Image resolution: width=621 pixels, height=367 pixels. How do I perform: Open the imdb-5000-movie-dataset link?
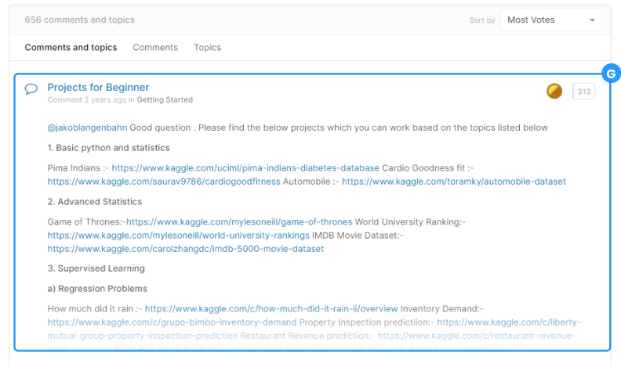[185, 249]
